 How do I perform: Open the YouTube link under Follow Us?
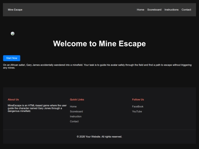(137, 111)
